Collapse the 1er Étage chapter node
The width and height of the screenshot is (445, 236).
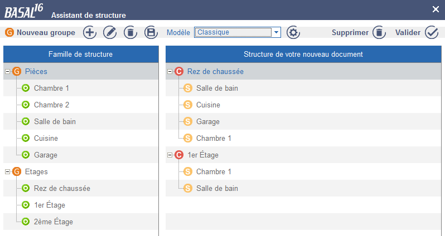click(170, 155)
